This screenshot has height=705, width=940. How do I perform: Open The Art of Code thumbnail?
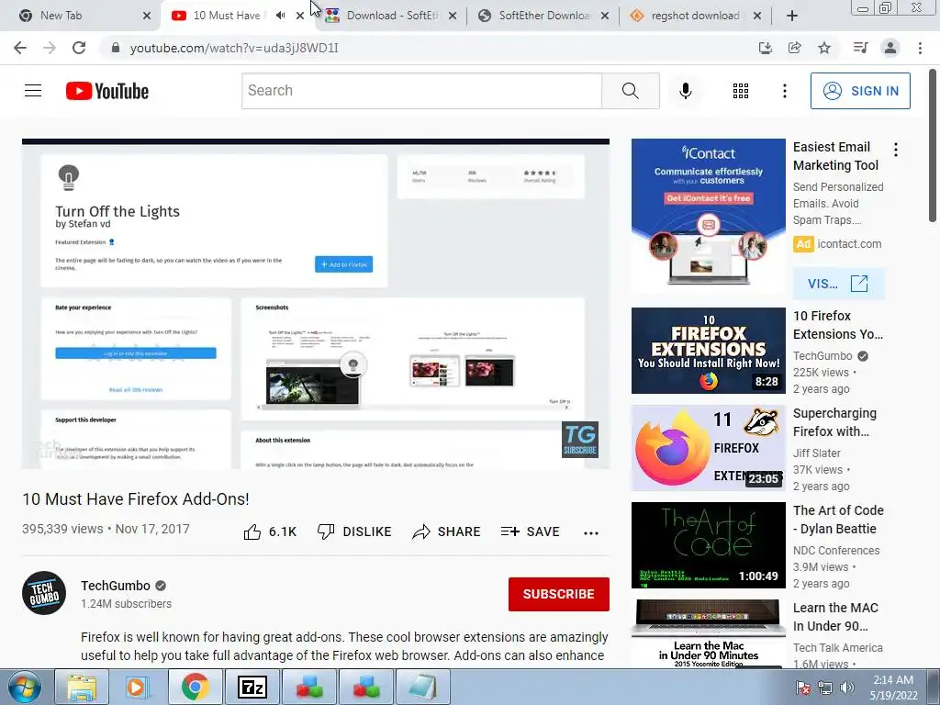(708, 545)
